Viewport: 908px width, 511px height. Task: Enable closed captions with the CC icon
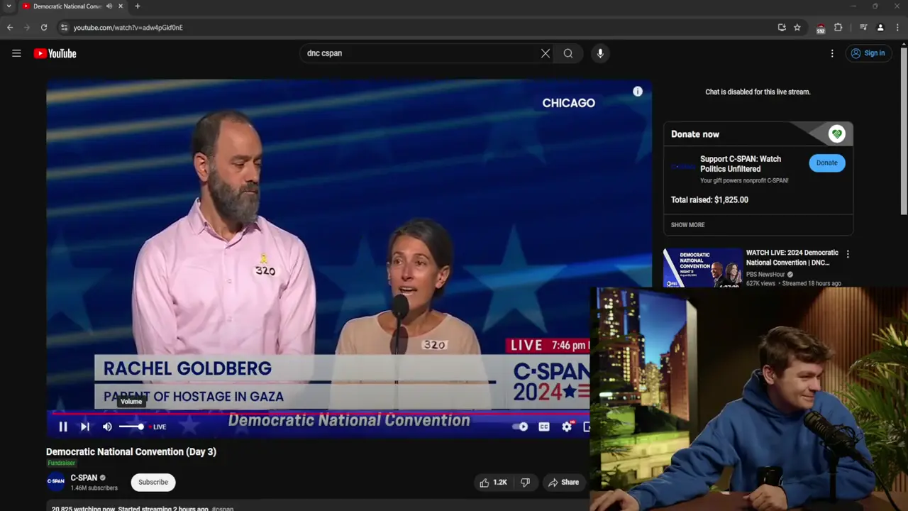(543, 427)
